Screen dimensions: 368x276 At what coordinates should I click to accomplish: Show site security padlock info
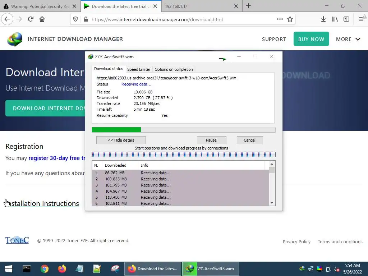point(86,19)
